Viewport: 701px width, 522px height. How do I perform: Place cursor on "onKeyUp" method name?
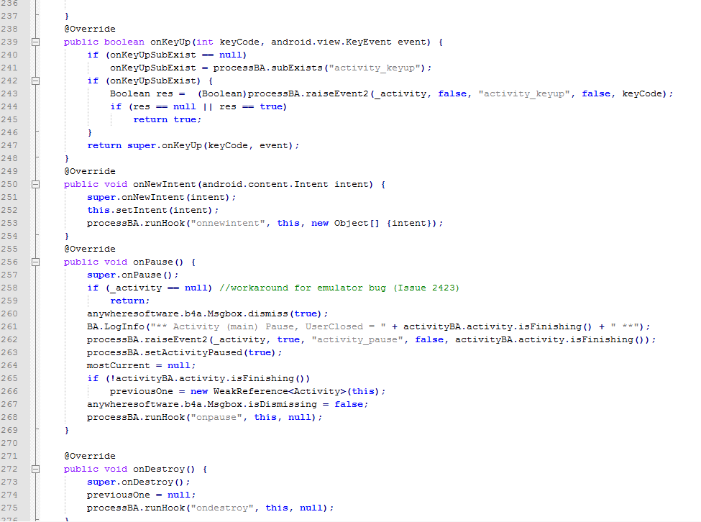[170, 42]
